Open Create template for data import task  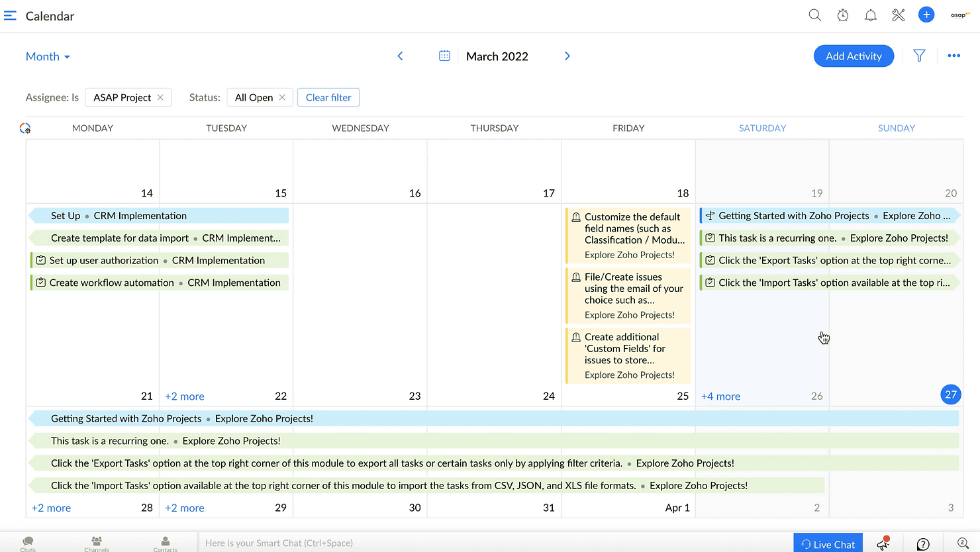coord(159,238)
